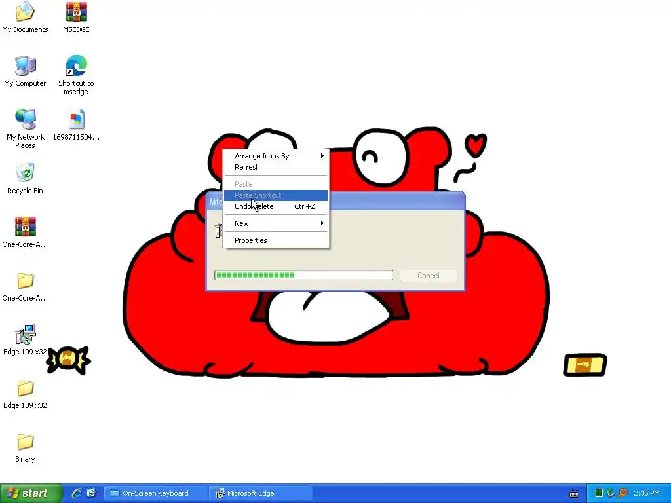Switch to On-Screen Keyboard taskbar button

pos(155,493)
